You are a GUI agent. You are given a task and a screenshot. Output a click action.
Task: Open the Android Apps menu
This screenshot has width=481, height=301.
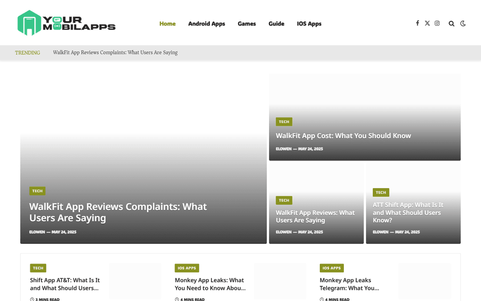point(207,24)
